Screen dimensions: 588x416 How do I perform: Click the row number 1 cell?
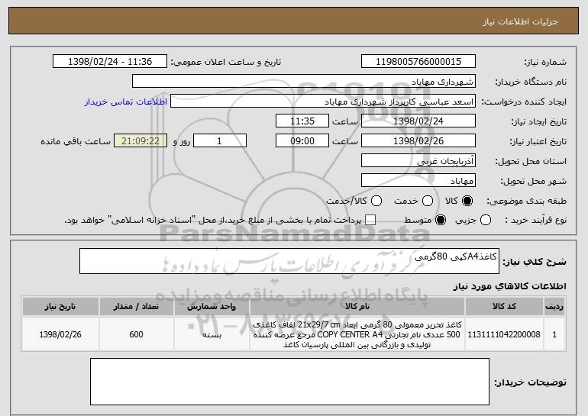click(x=554, y=334)
